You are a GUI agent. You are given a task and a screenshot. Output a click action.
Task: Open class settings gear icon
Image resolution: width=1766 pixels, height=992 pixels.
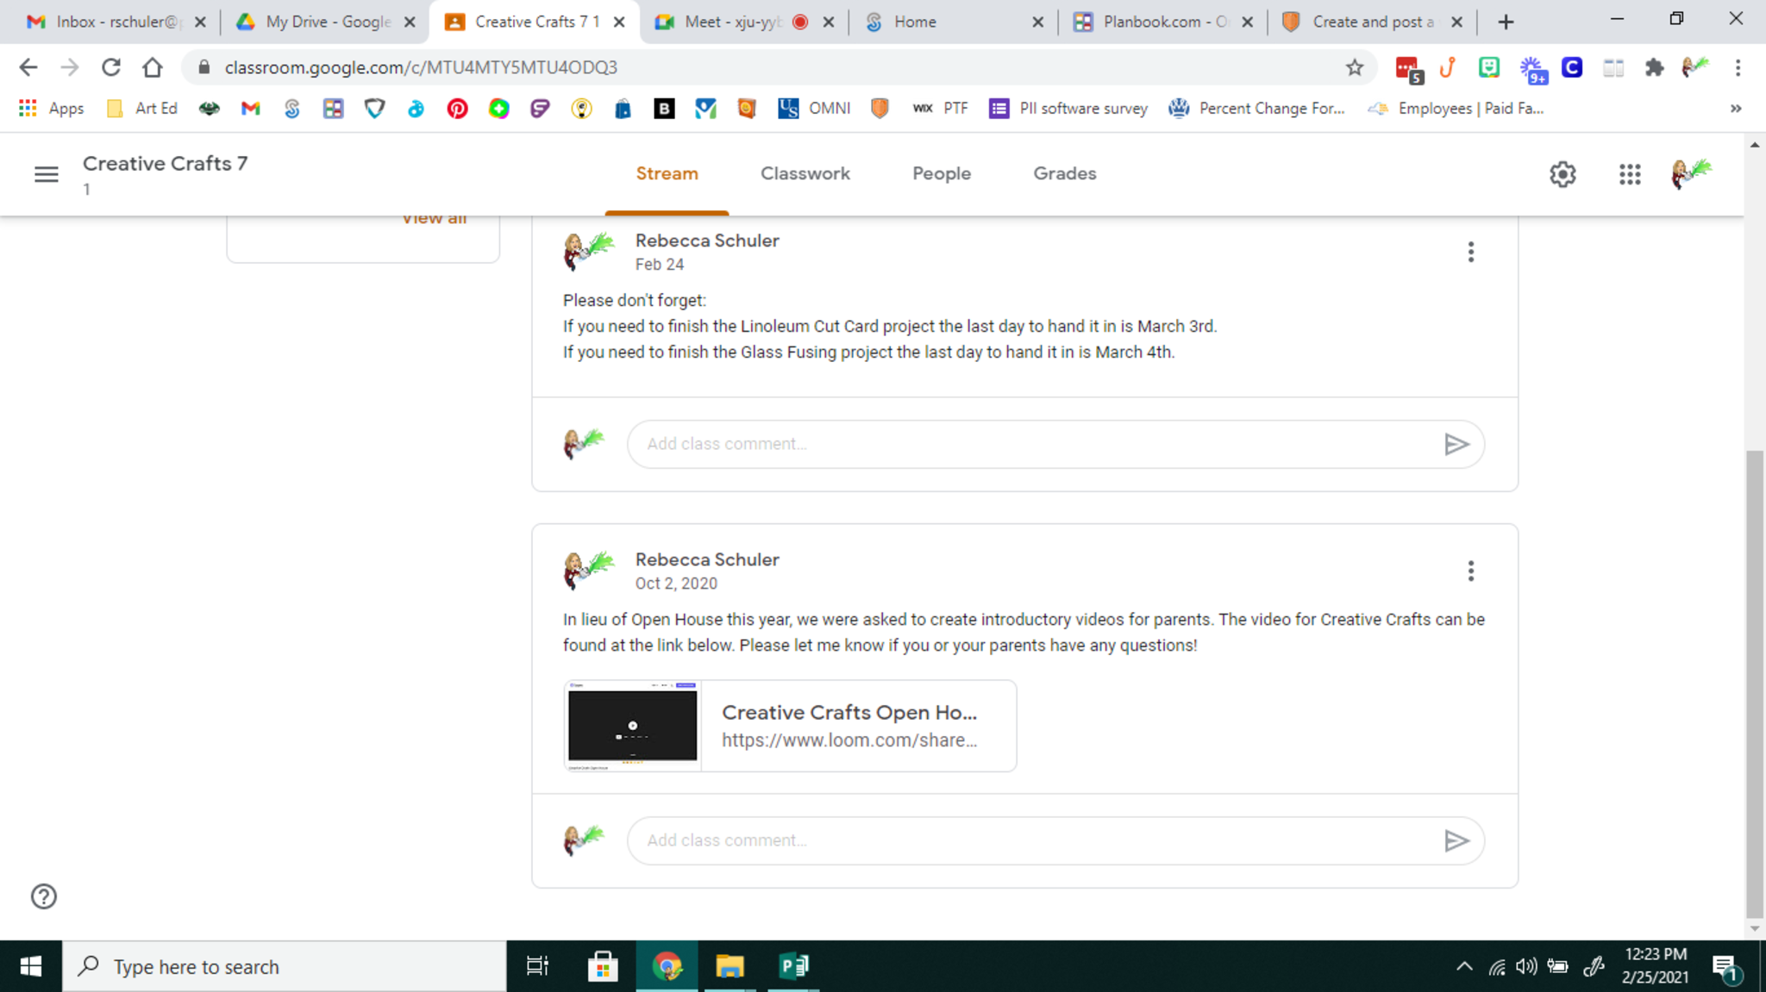(x=1562, y=174)
